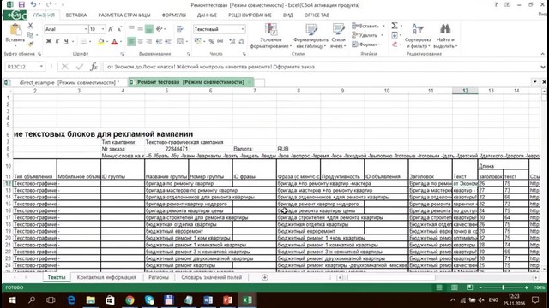Image resolution: width=549 pixels, height=308 pixels.
Task: Toggle bold Ж formatting
Action: click(49, 42)
